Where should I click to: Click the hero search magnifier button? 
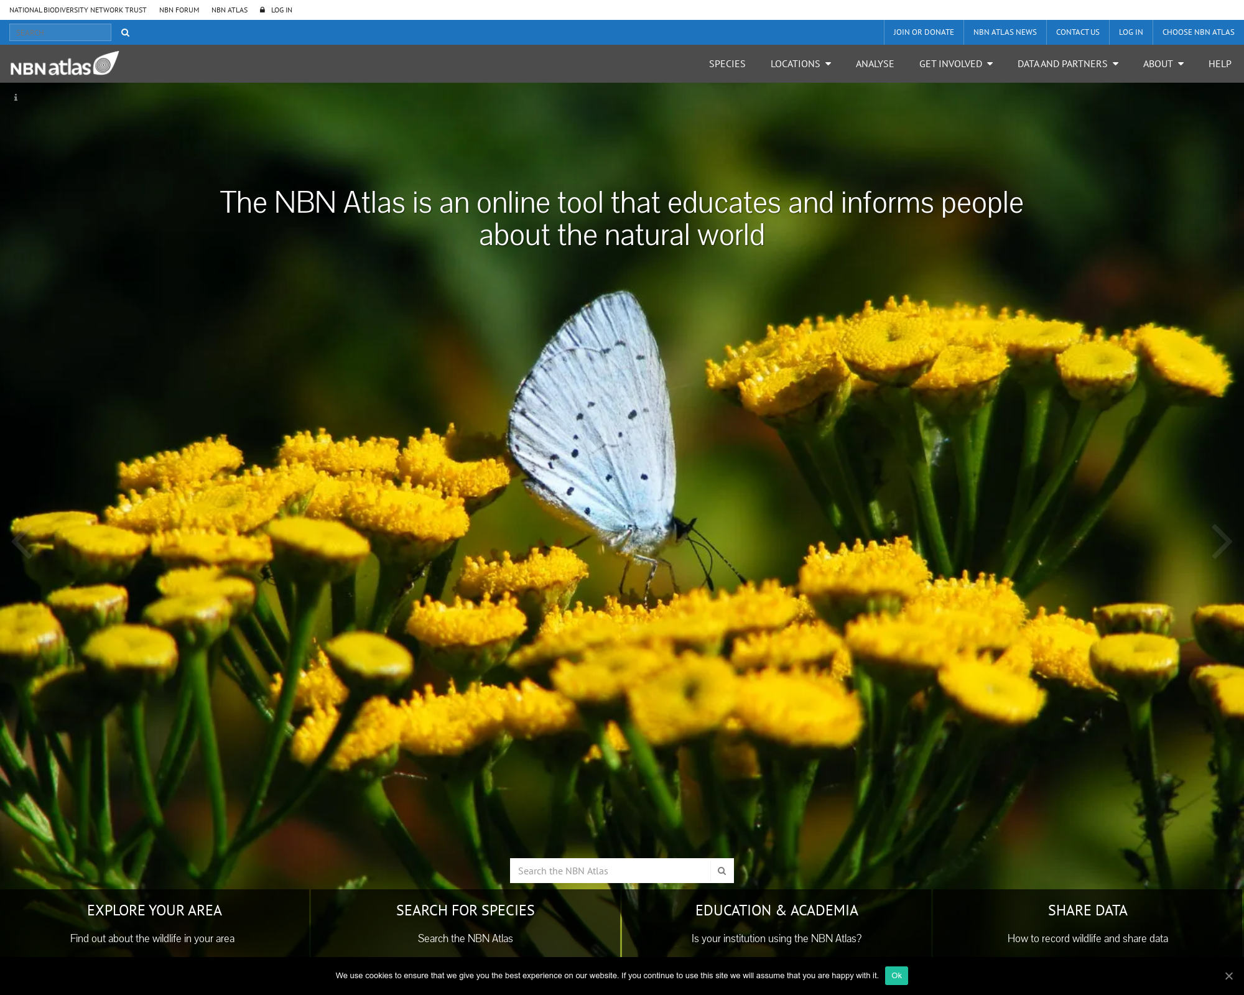point(722,871)
